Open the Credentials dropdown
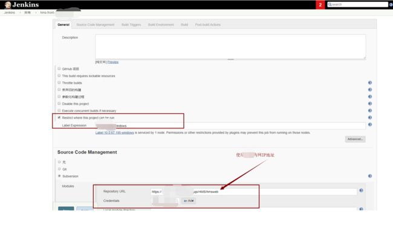 pyautogui.click(x=166, y=201)
